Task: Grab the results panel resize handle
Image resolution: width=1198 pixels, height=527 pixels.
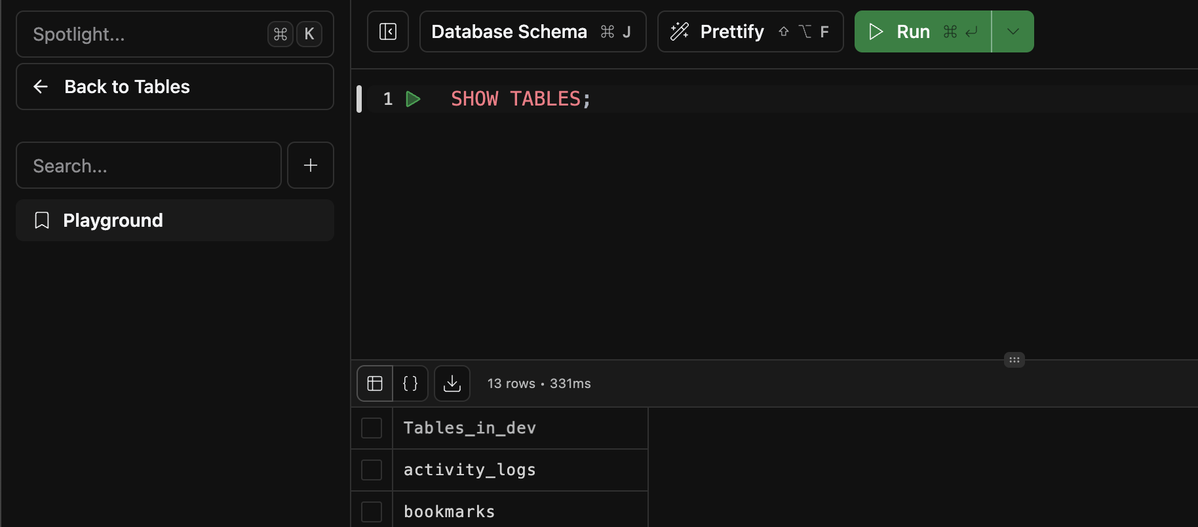Action: point(1014,360)
